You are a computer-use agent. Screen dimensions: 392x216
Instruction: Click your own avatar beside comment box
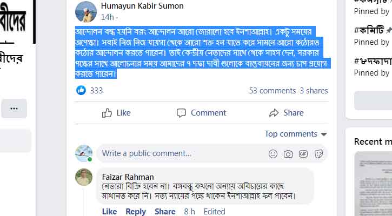point(84,153)
